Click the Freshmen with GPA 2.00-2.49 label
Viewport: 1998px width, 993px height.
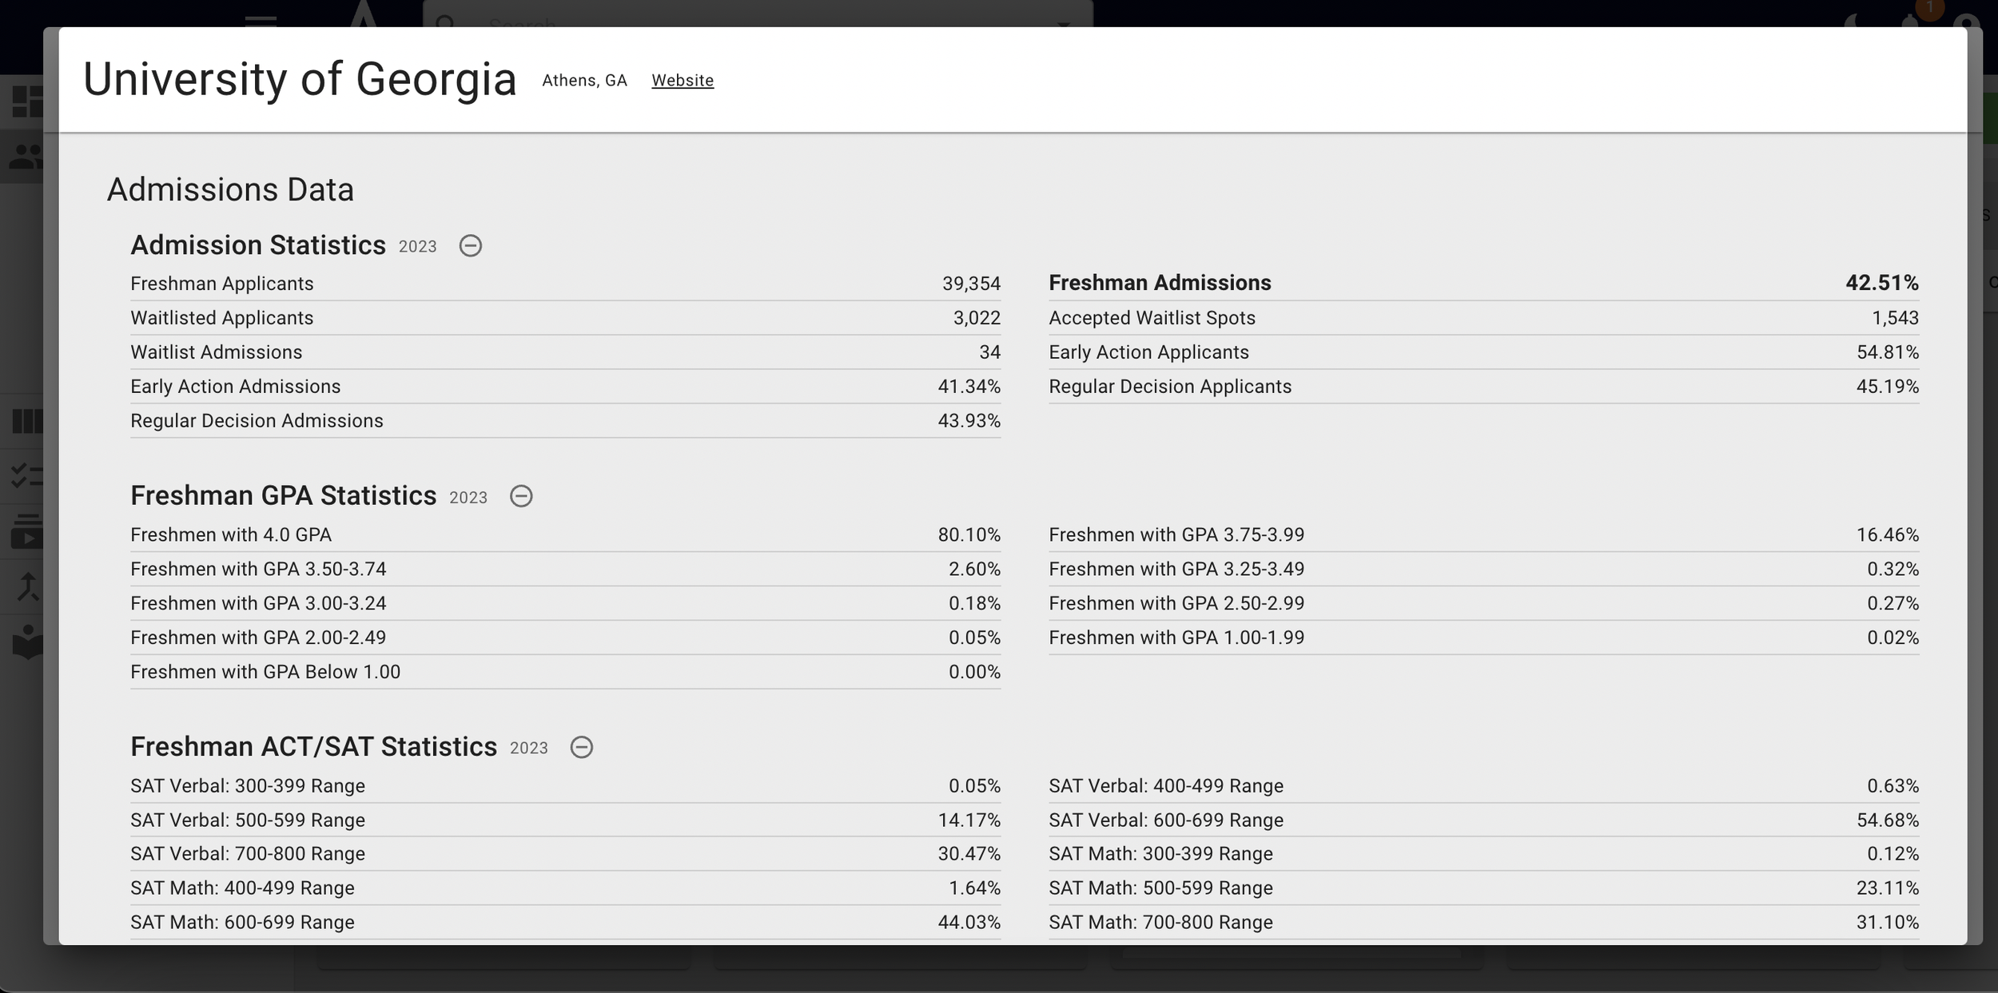point(258,638)
